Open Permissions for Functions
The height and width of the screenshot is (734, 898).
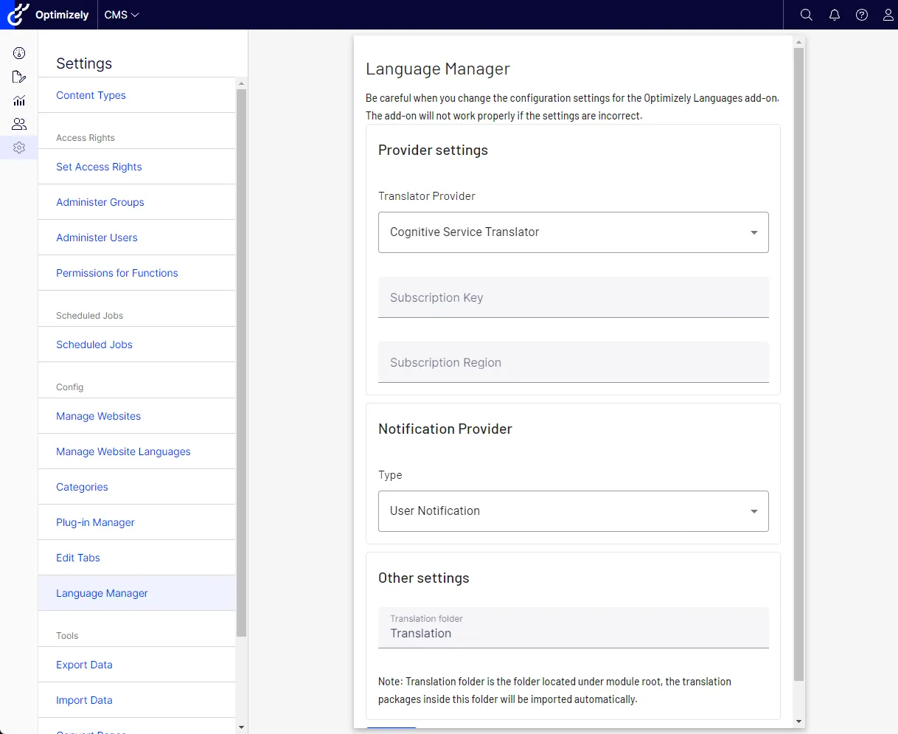pyautogui.click(x=117, y=273)
